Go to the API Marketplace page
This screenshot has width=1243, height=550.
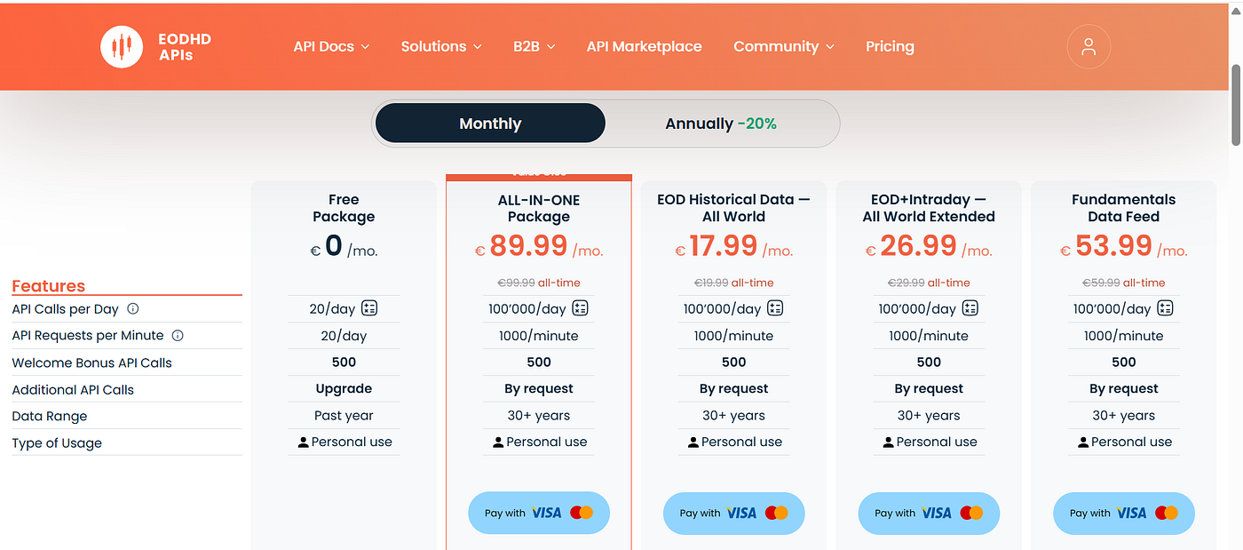[x=644, y=47]
